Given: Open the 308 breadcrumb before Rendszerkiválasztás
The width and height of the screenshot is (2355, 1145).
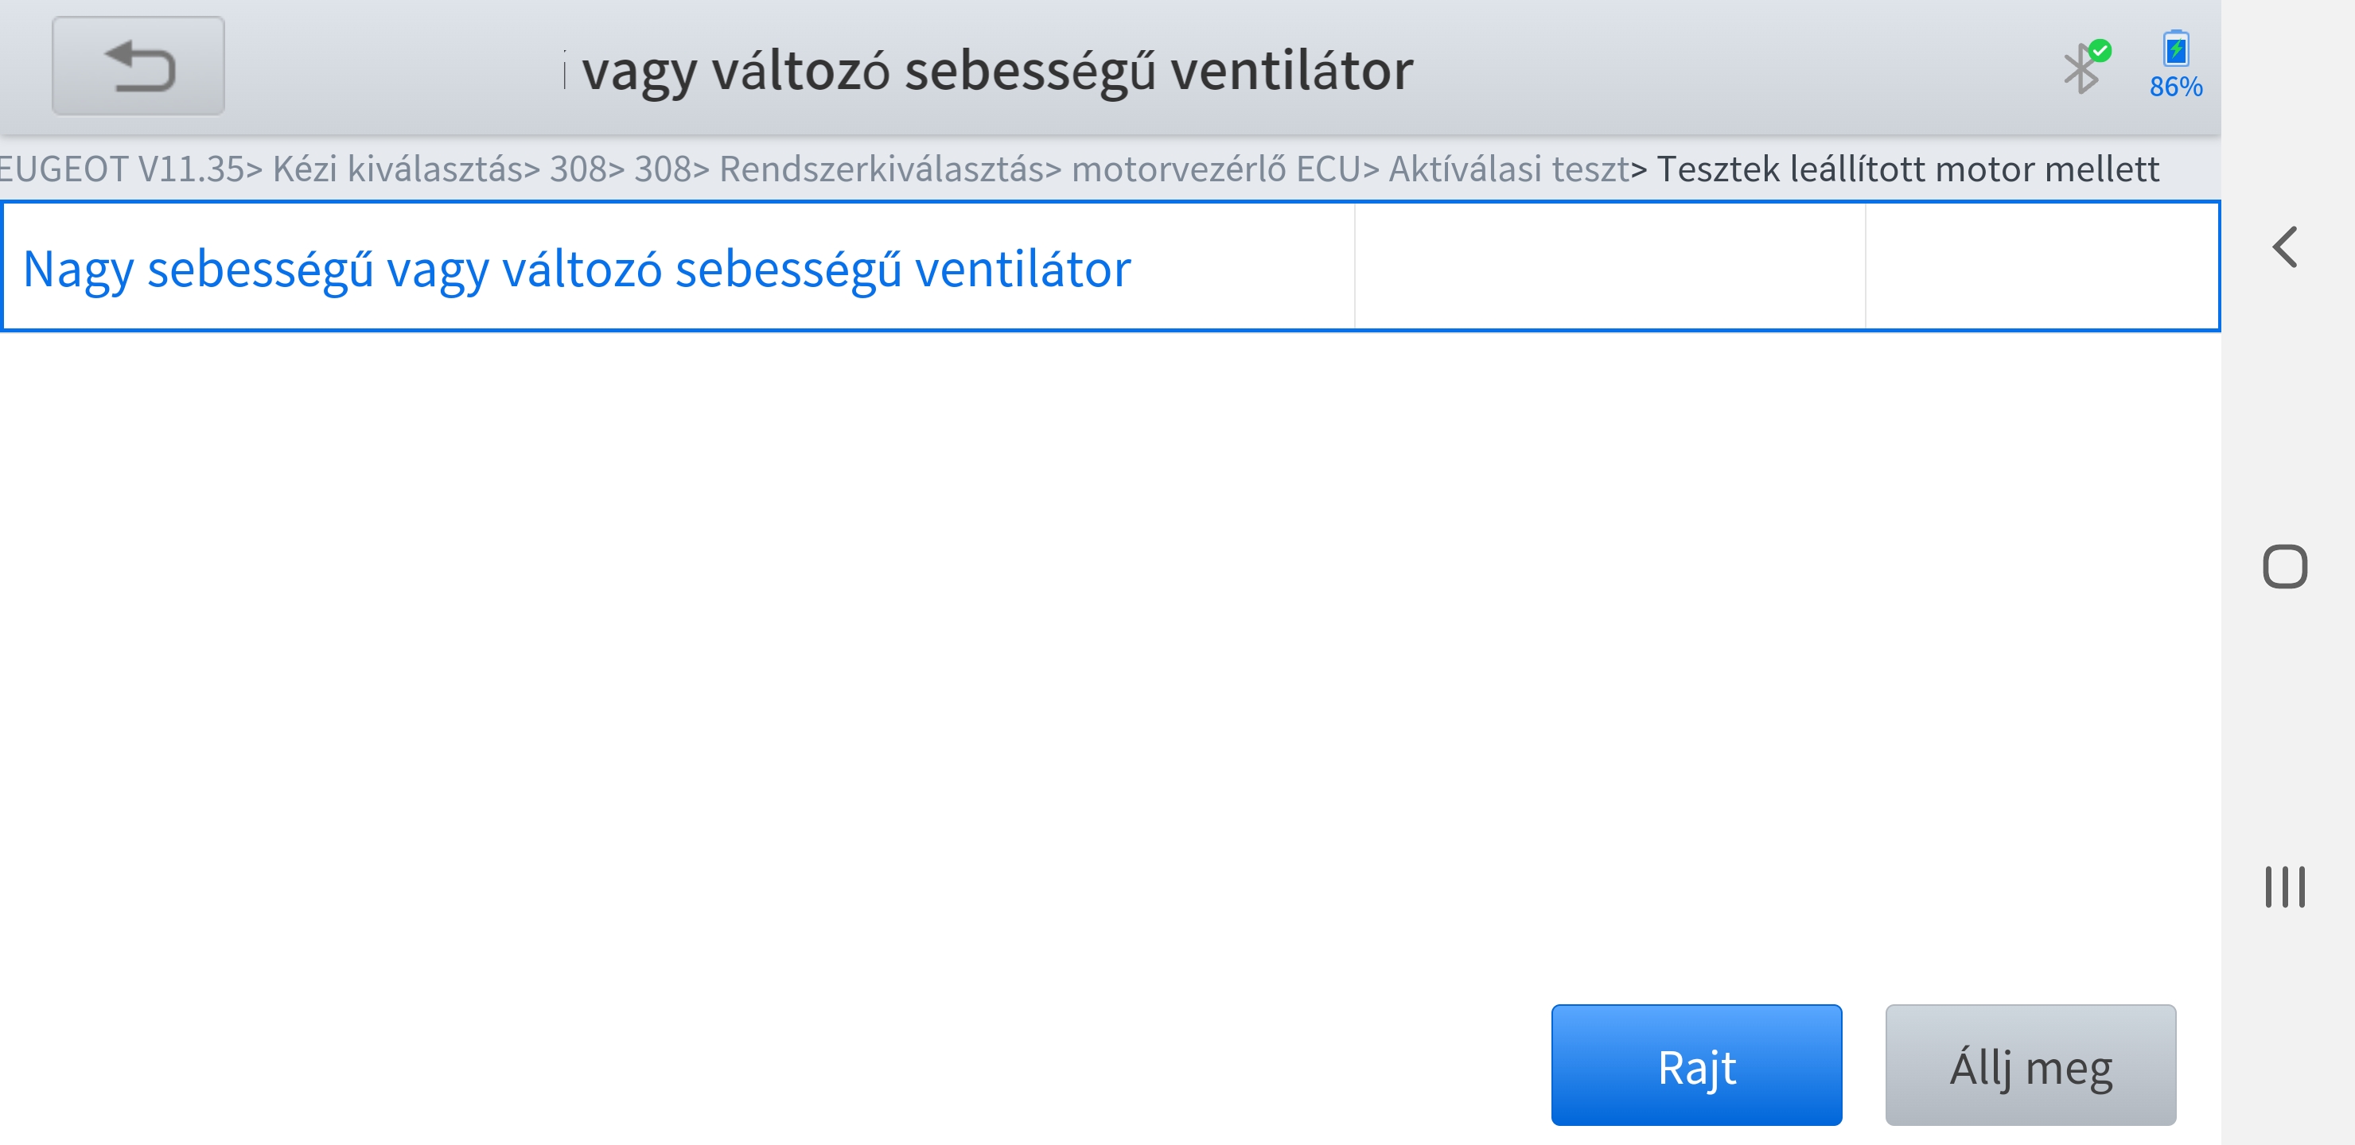Looking at the screenshot, I should pyautogui.click(x=664, y=169).
